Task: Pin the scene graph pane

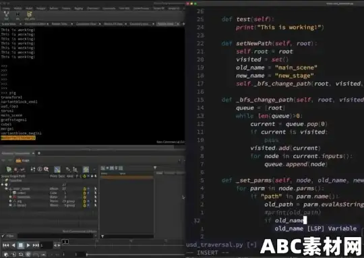Action: pyautogui.click(x=179, y=161)
